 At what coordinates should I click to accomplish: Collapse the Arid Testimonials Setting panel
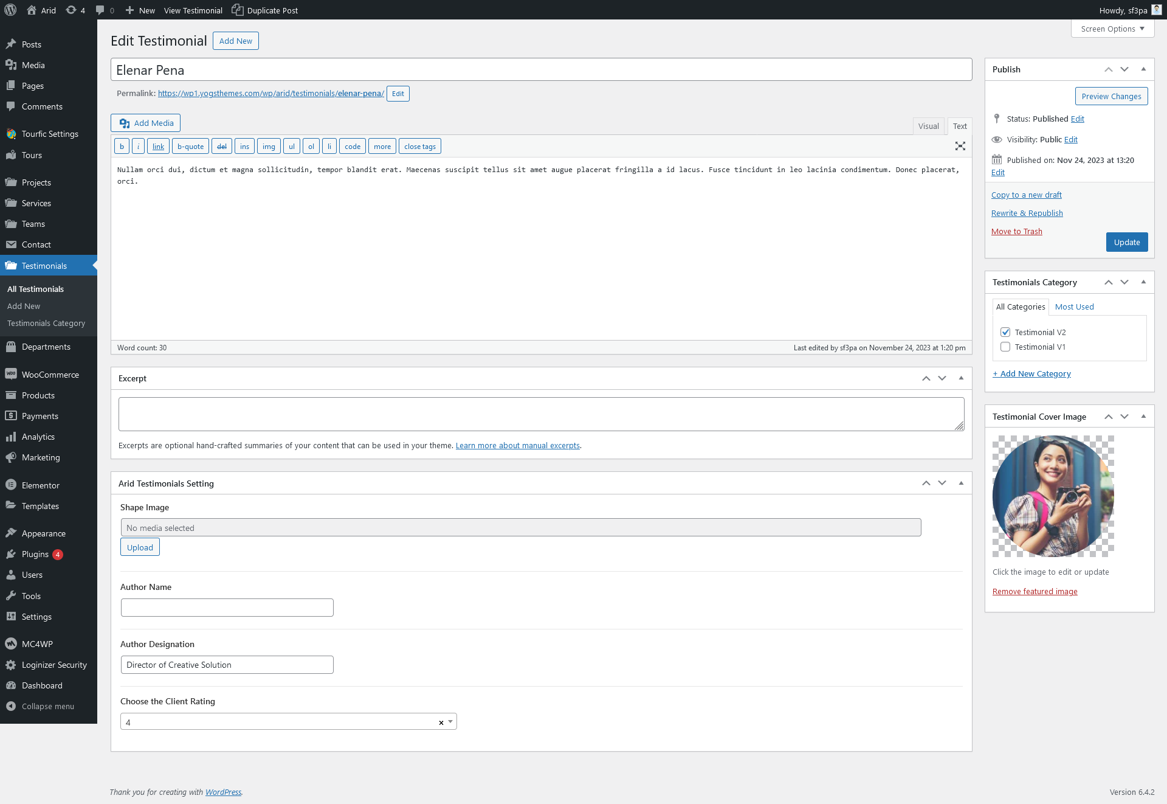[961, 483]
